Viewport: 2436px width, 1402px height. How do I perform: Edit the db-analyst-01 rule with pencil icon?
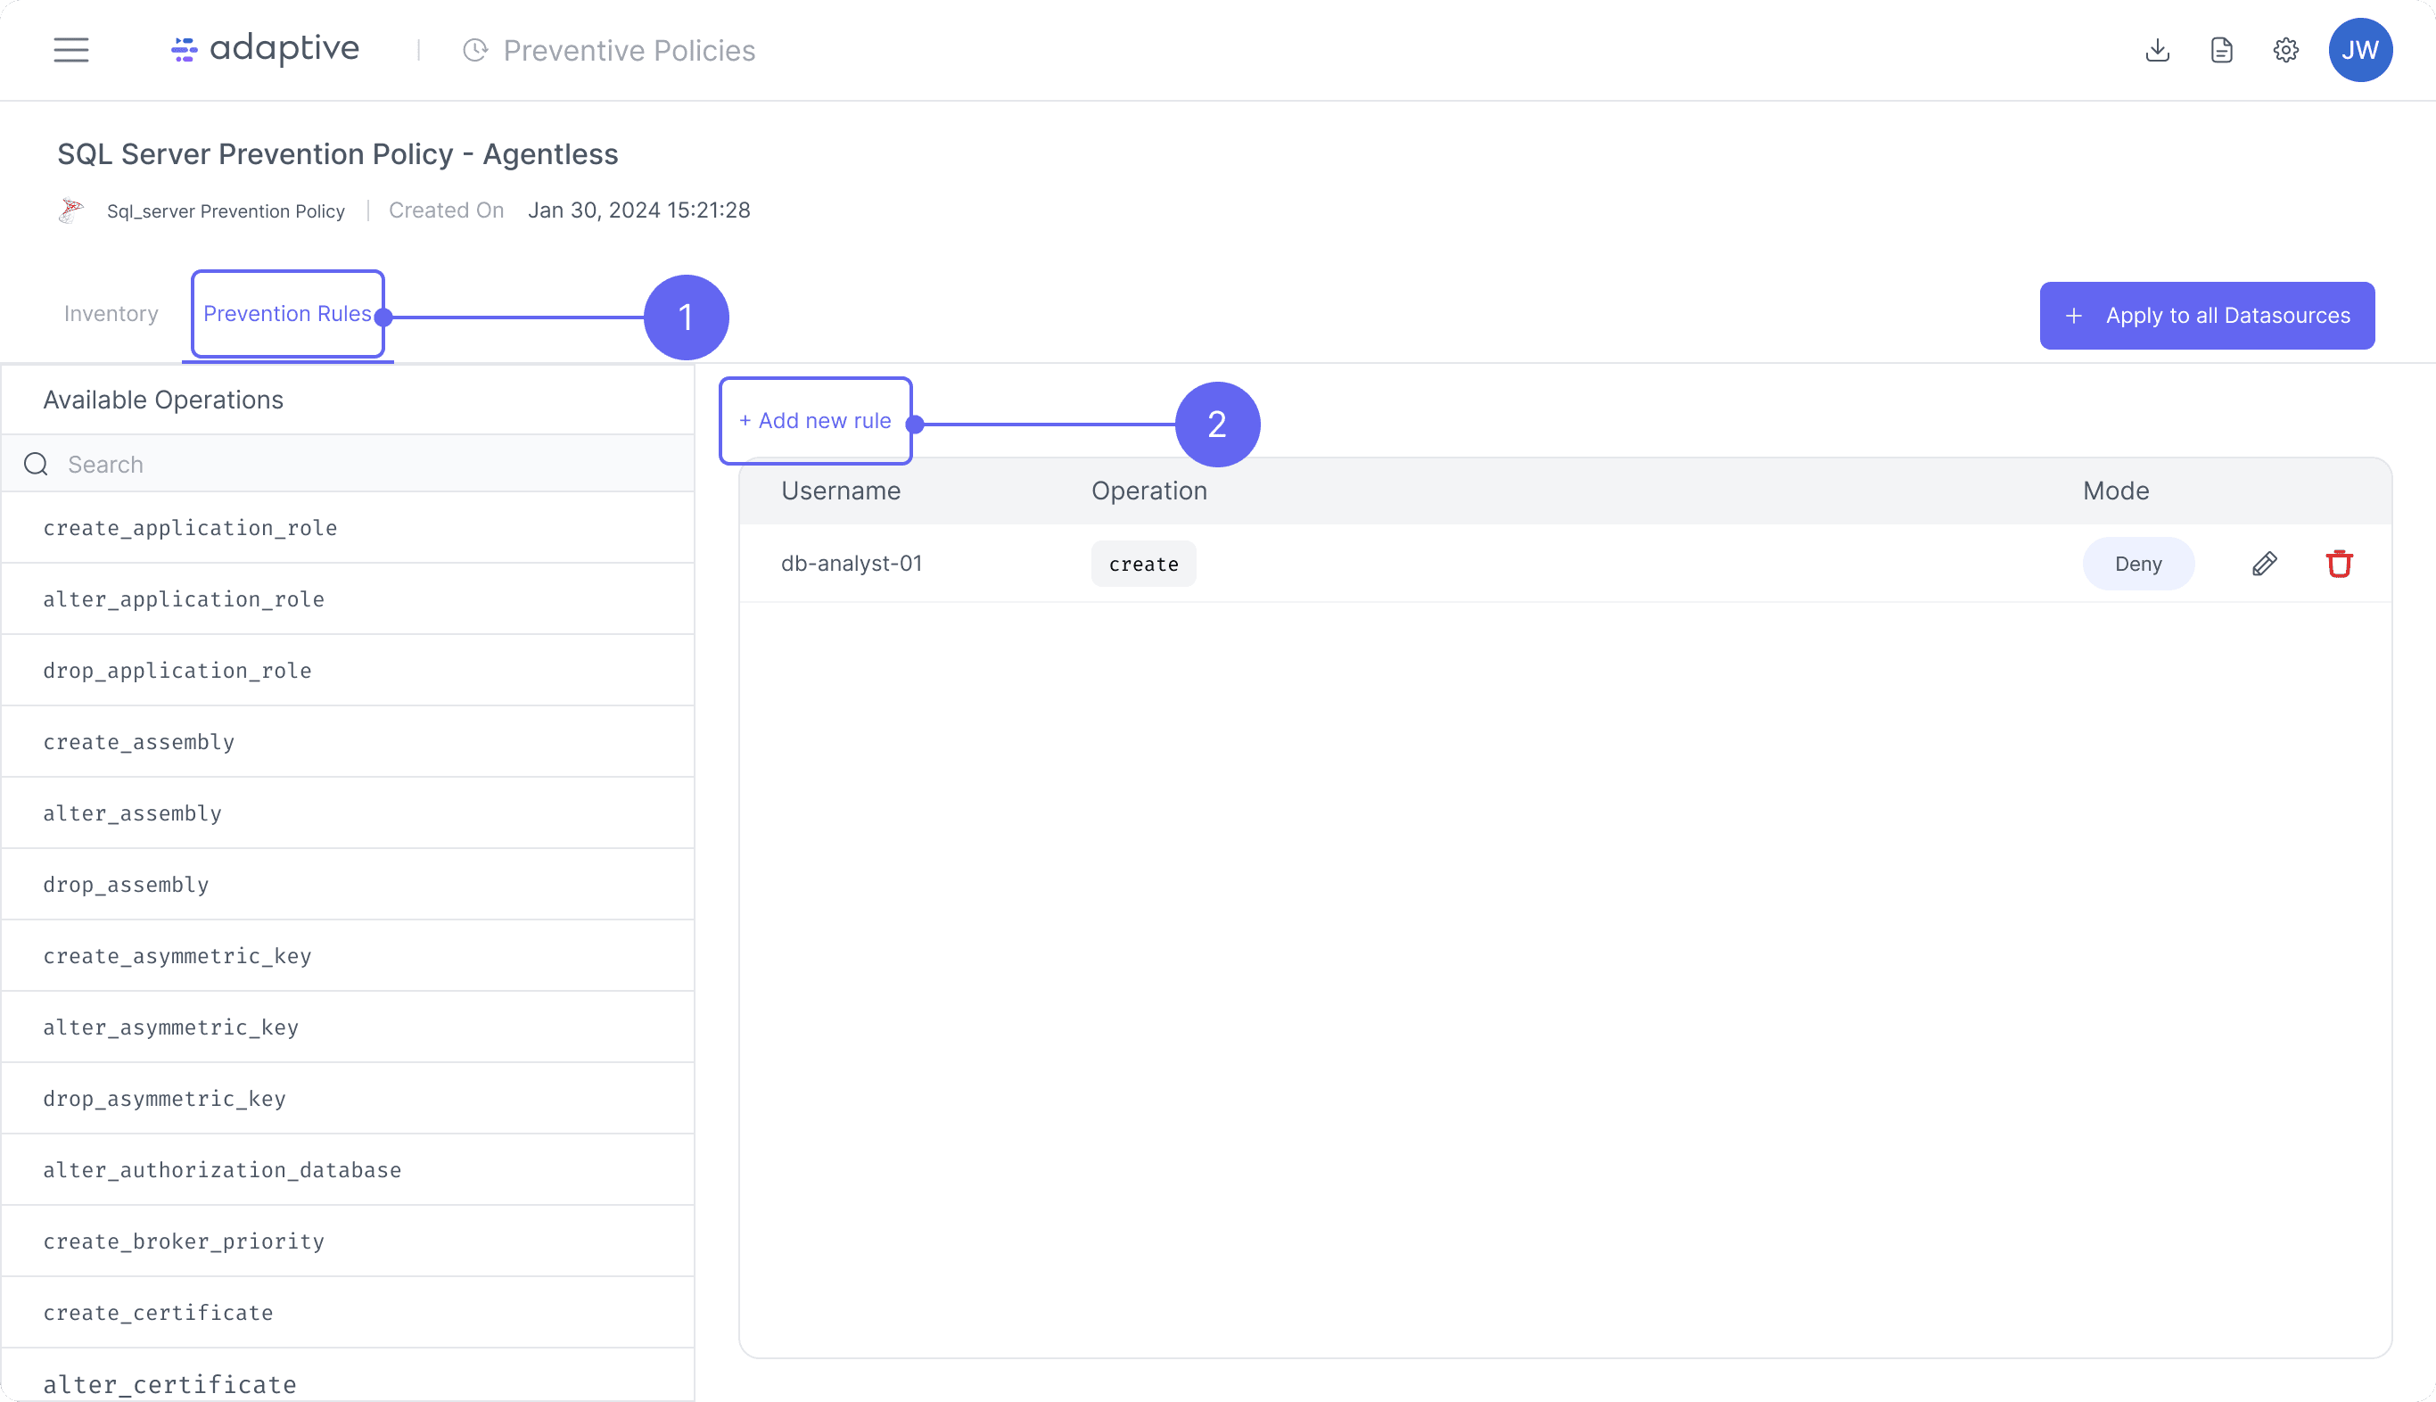click(x=2265, y=564)
